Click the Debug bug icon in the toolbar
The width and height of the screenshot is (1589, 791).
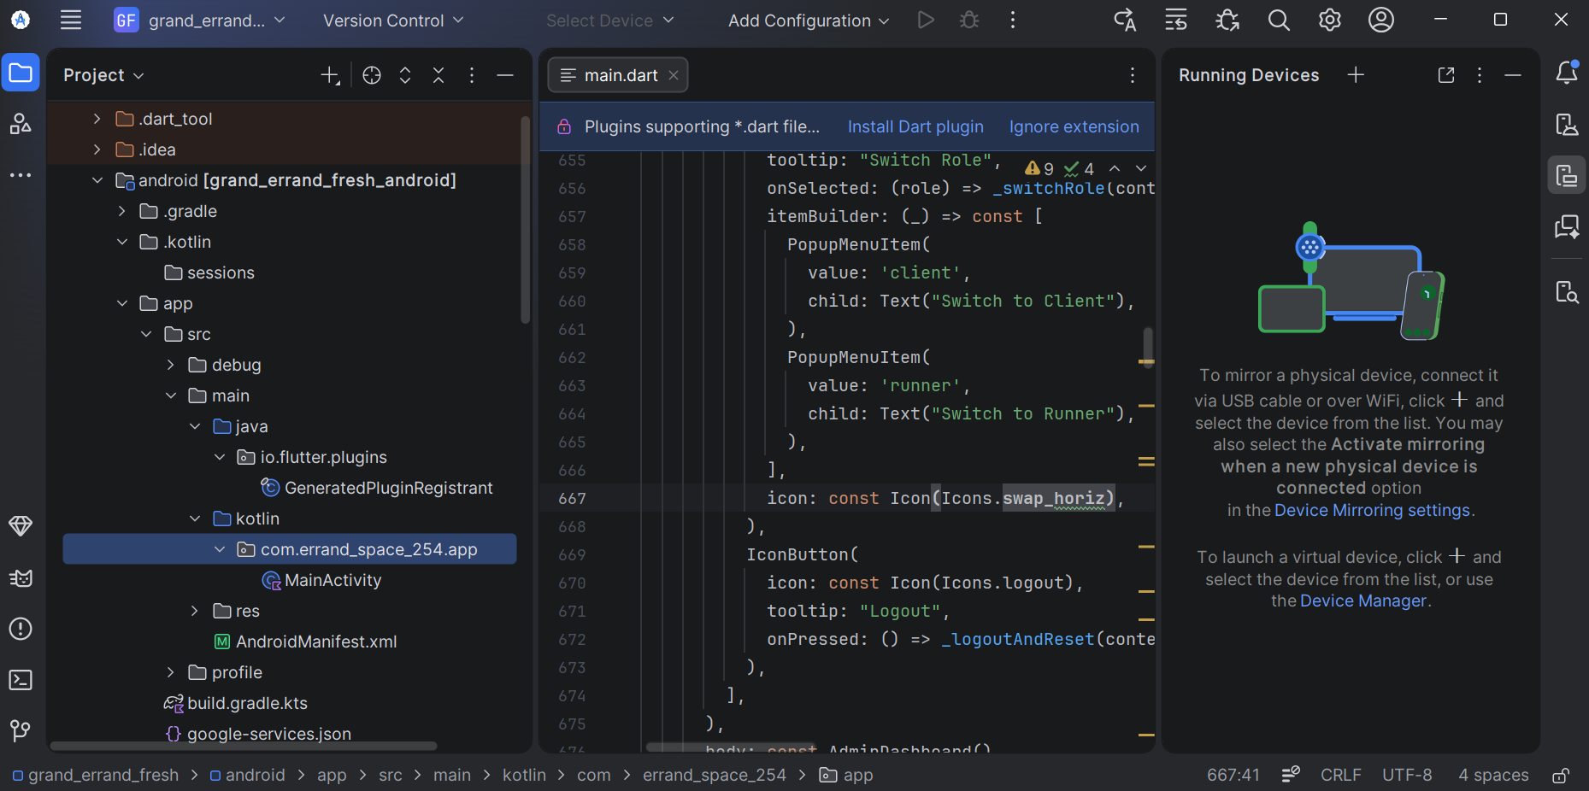pos(968,21)
